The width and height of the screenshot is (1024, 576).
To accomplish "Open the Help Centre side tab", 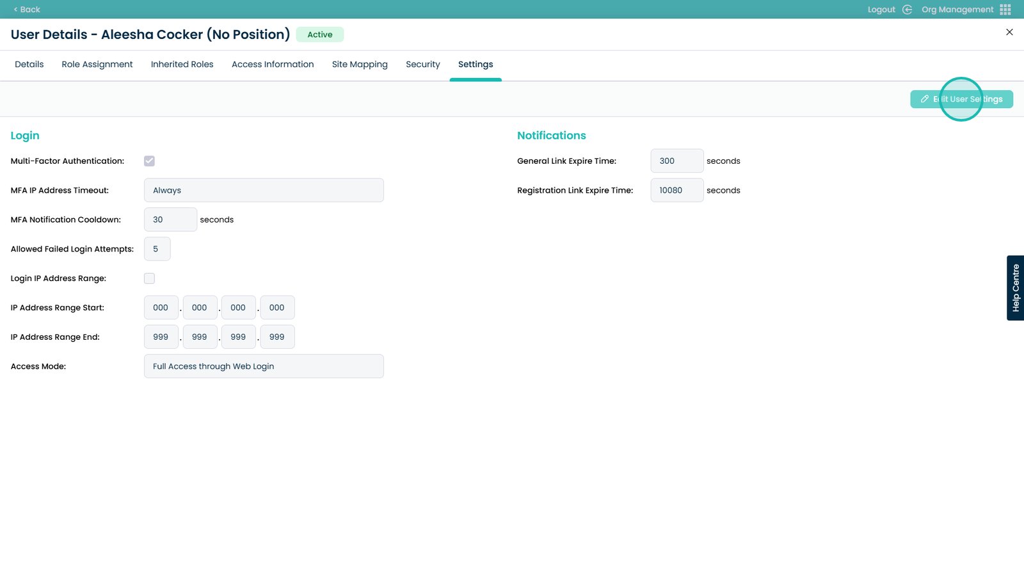I will click(1015, 288).
